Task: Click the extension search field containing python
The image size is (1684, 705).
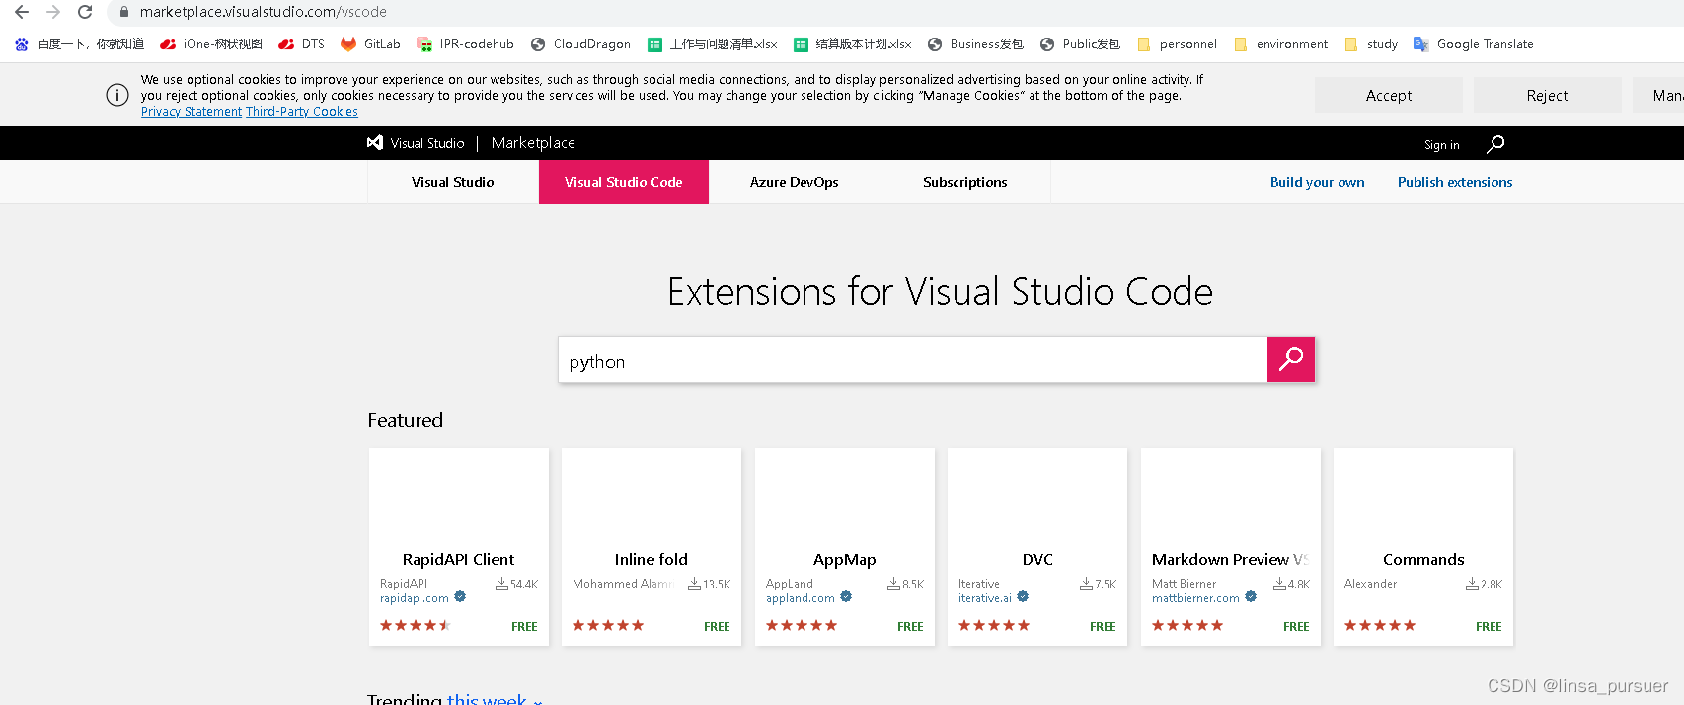Action: (913, 361)
